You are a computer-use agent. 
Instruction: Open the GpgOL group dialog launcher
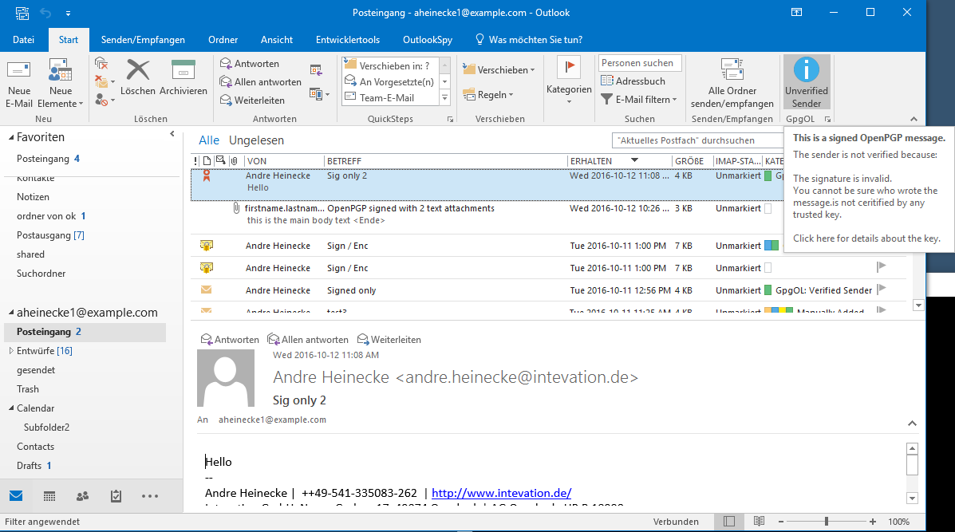827,120
